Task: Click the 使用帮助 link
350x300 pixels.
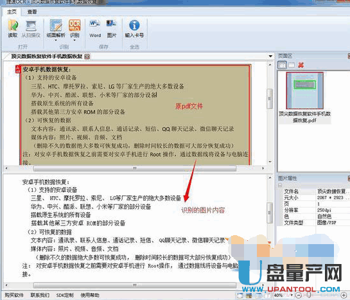Action: [90, 295]
